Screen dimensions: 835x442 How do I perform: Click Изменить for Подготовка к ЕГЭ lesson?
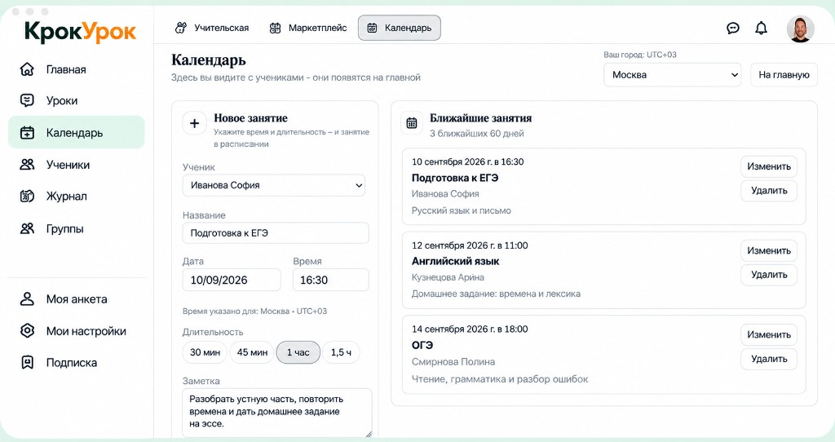(x=769, y=166)
